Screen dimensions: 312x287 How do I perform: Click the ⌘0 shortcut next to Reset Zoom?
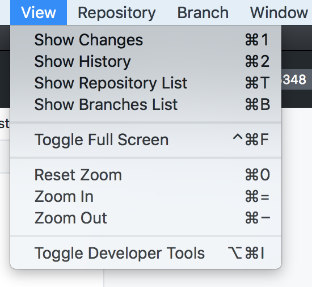click(x=258, y=175)
